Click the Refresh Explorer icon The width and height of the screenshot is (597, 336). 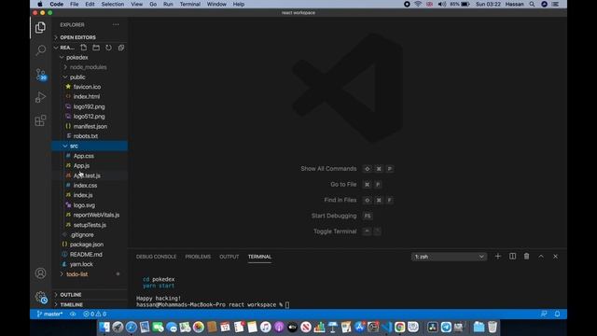click(x=108, y=48)
